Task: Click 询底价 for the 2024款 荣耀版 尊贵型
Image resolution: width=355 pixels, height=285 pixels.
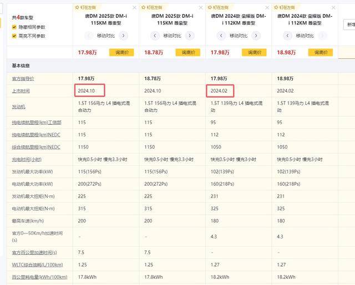Action: pos(254,52)
